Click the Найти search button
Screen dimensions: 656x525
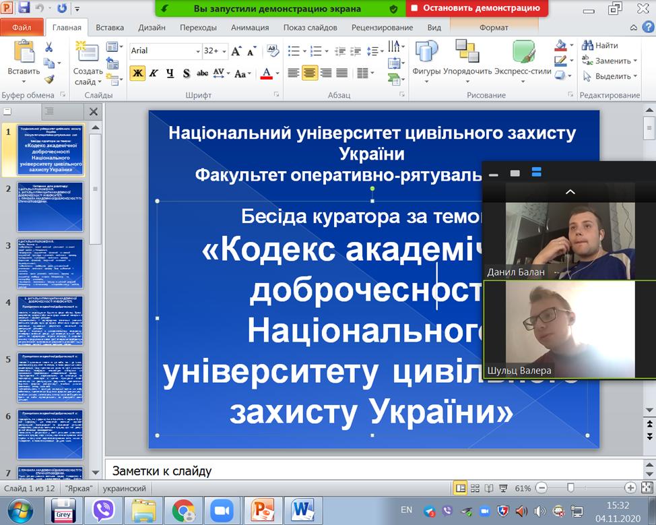pyautogui.click(x=599, y=45)
